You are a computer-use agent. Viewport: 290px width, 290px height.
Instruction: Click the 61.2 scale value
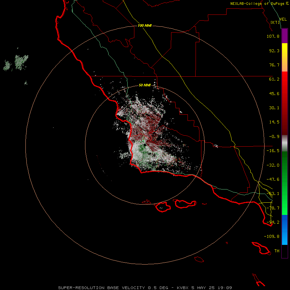(x=274, y=79)
